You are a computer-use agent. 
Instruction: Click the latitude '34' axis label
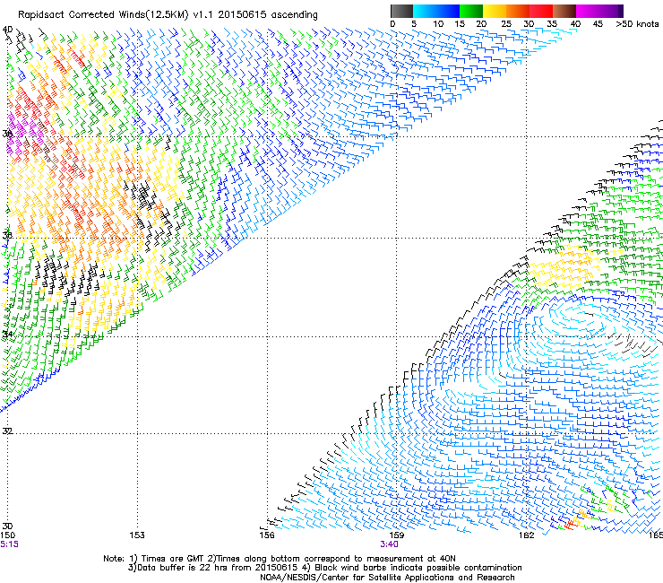7,335
